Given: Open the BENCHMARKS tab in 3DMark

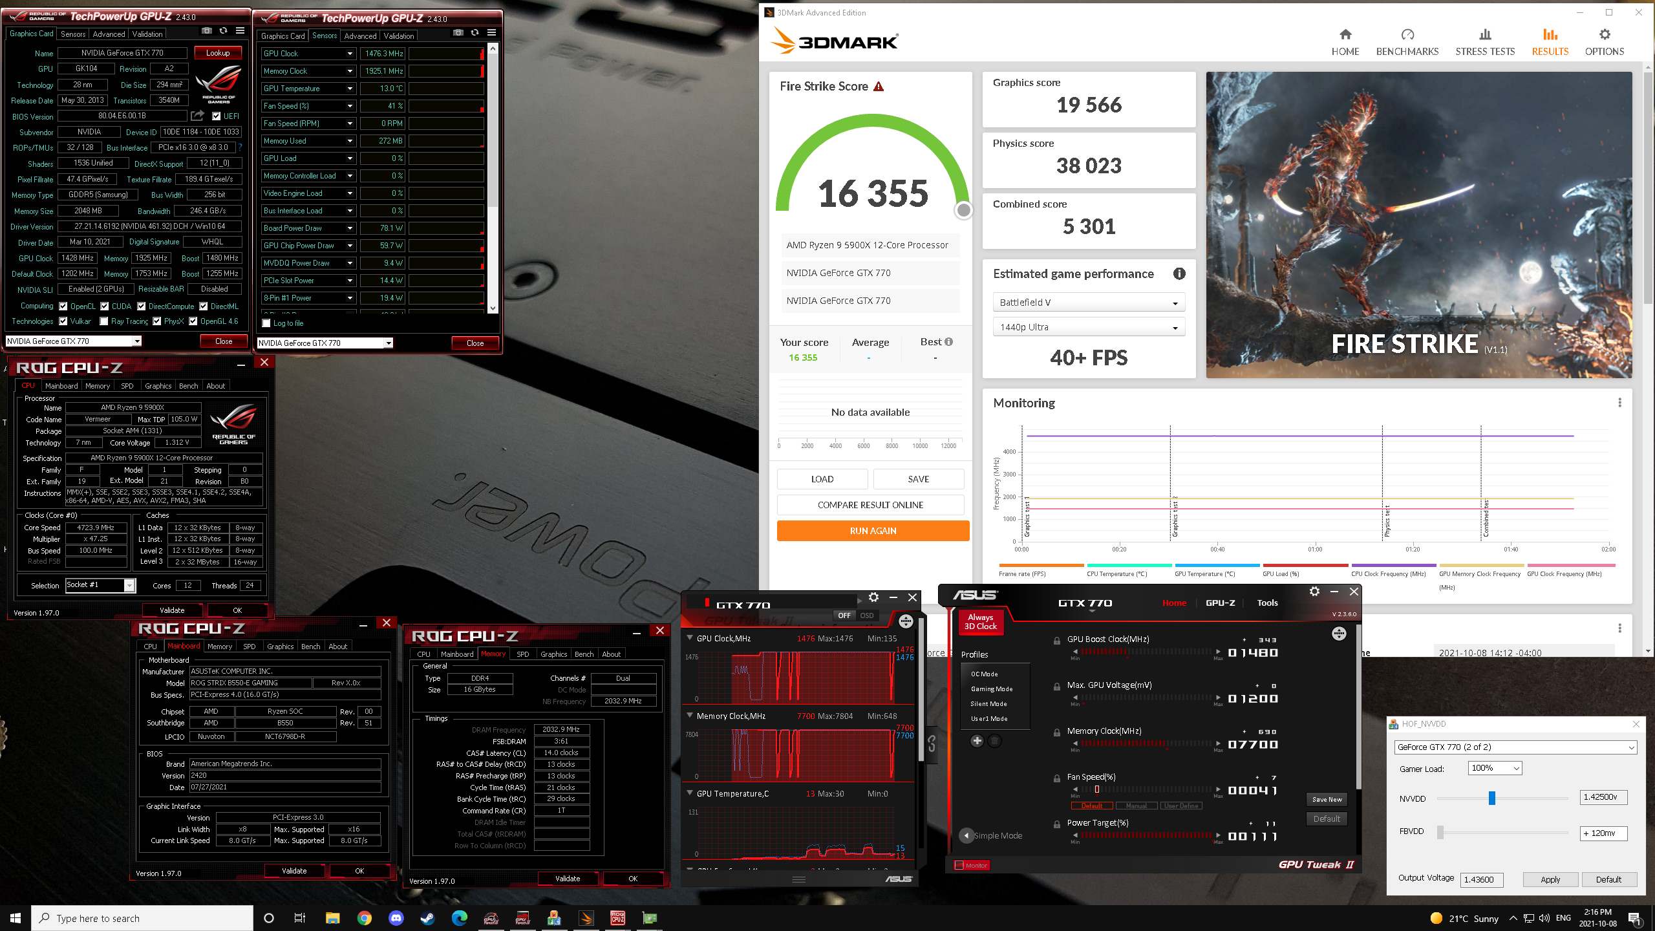Looking at the screenshot, I should click(1407, 43).
